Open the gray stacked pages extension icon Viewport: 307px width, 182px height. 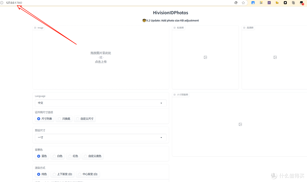coord(293,3)
